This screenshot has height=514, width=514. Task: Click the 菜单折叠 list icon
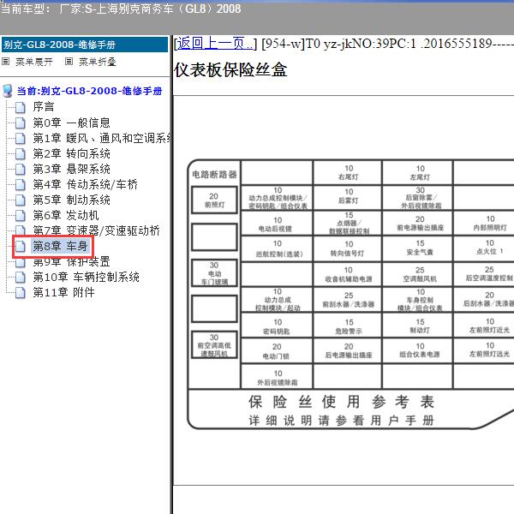(x=69, y=62)
